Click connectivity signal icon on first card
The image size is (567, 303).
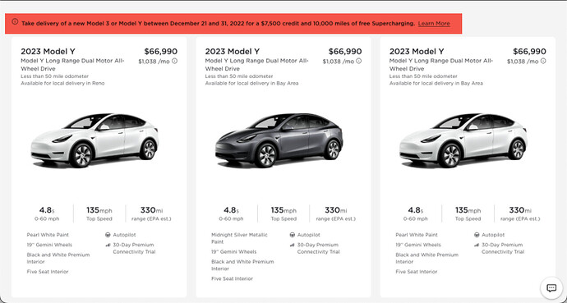coord(108,245)
